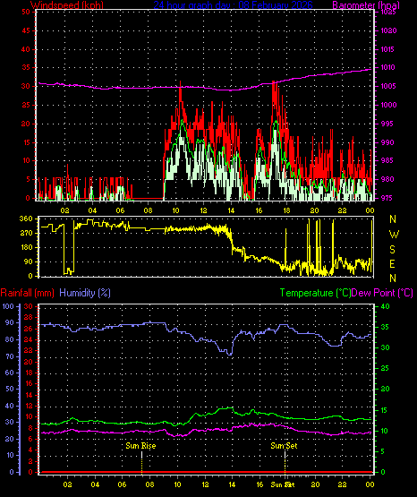Screen dimensions: 417x497
Task: Select the "975" barometer axis value
Action: tap(387, 198)
